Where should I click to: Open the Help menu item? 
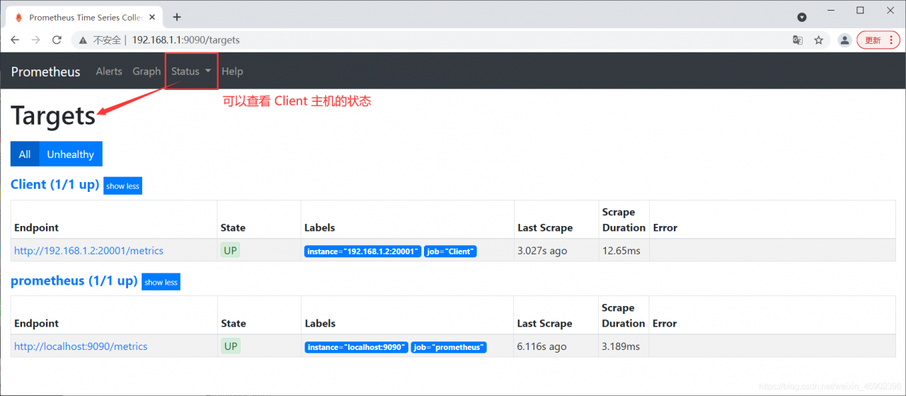(x=232, y=72)
